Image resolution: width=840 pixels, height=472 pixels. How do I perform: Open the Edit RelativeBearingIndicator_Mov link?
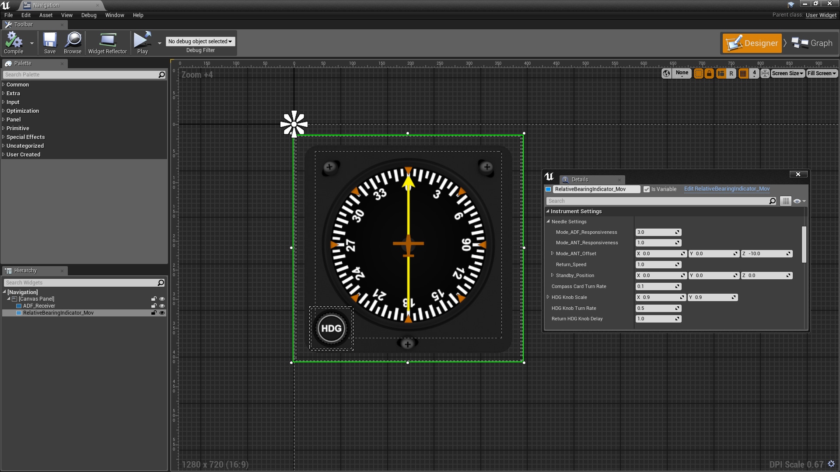[727, 189]
